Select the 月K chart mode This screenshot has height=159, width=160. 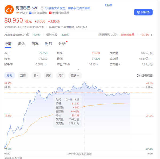click(x=61, y=75)
